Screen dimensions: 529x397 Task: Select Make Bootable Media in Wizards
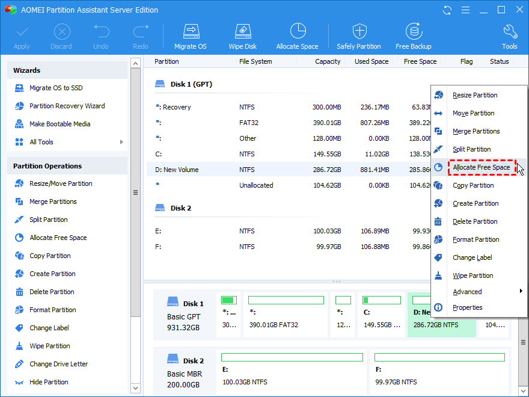(x=60, y=124)
